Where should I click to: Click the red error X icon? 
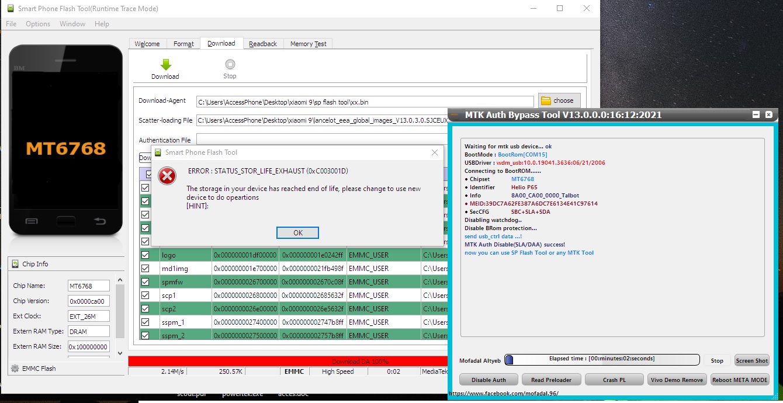click(168, 176)
